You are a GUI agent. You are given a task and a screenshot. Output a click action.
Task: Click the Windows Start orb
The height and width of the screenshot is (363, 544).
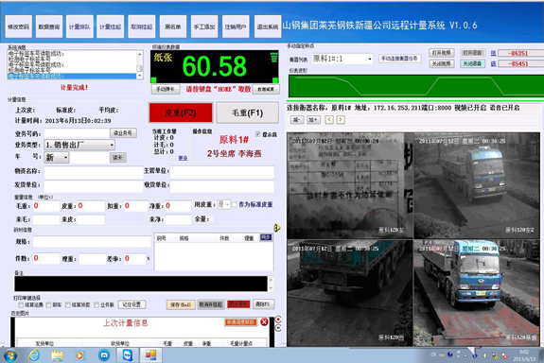pyautogui.click(x=10, y=355)
